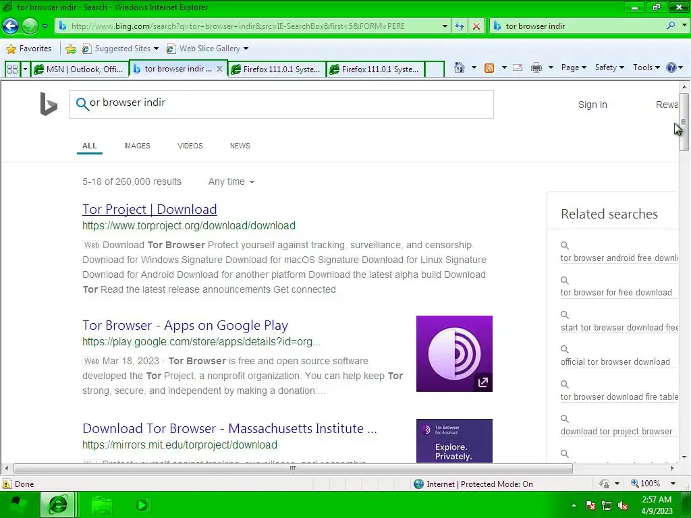
Task: Open Tor Browser - Apps on Google Play link
Action: pos(185,326)
